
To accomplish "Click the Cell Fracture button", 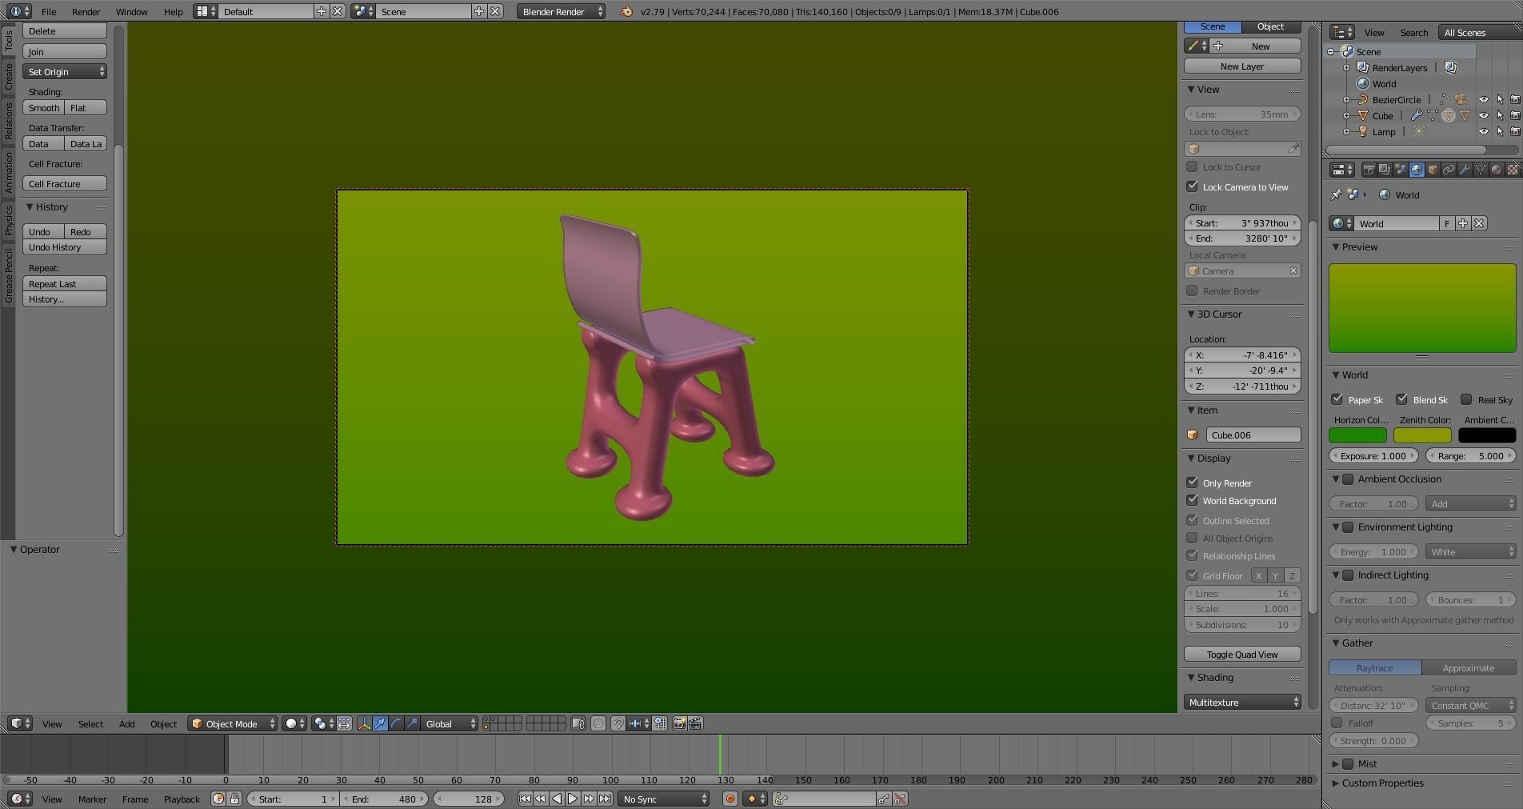I will click(x=65, y=183).
